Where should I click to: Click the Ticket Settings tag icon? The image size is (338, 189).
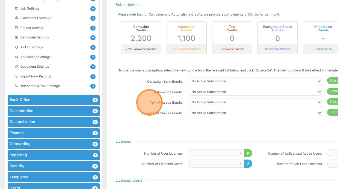(16, 47)
